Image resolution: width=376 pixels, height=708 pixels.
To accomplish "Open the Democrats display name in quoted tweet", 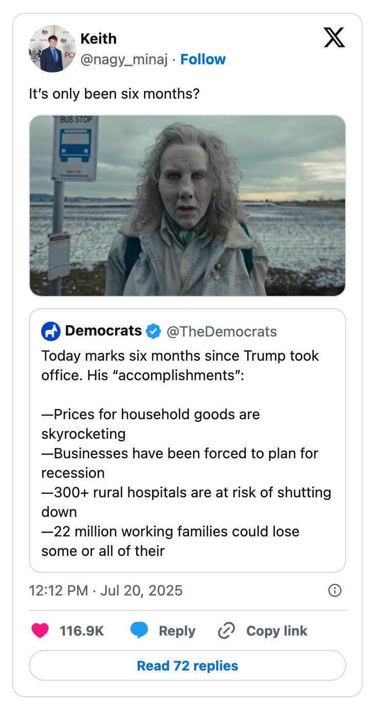I will pos(103,331).
